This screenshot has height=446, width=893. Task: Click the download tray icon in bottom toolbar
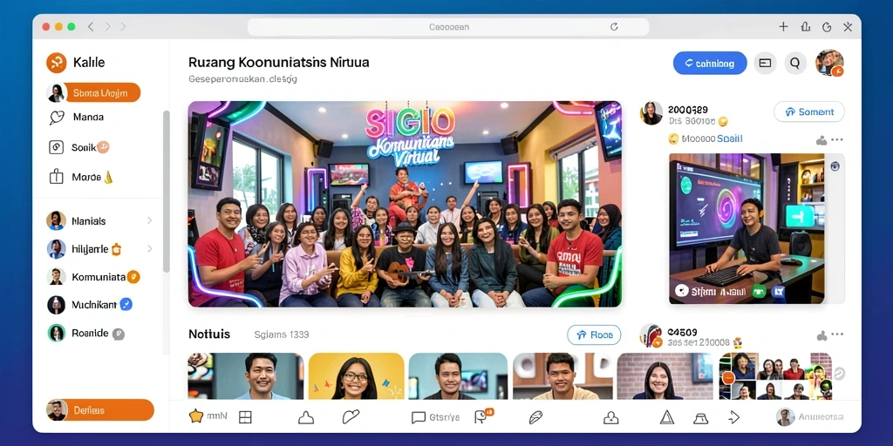[610, 417]
